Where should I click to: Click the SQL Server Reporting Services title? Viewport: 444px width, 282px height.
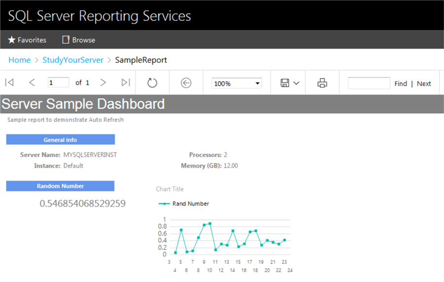pyautogui.click(x=100, y=16)
